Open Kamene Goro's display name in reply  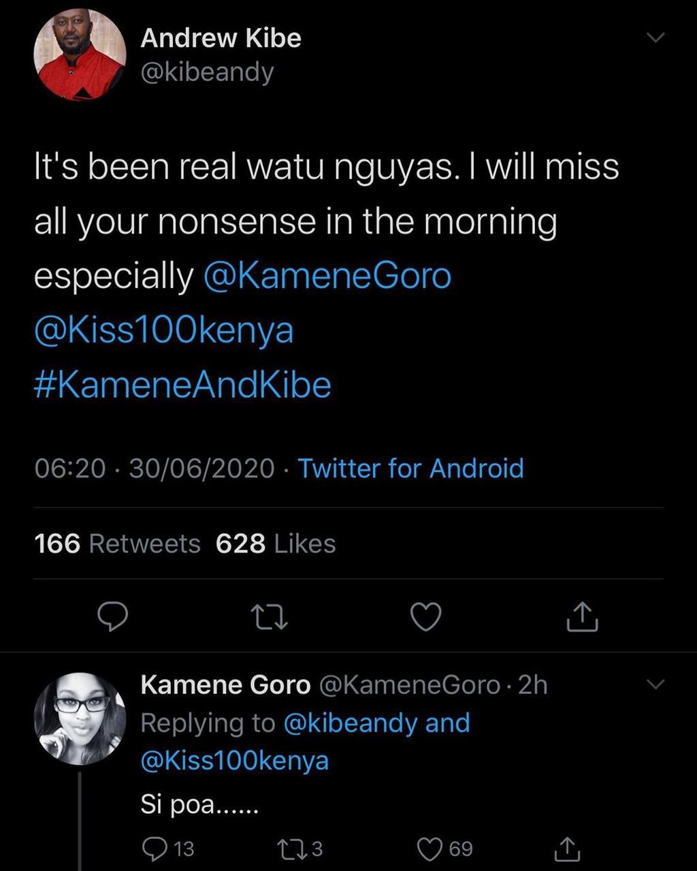click(225, 684)
